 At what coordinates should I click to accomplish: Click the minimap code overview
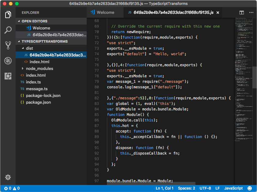(x=244, y=79)
